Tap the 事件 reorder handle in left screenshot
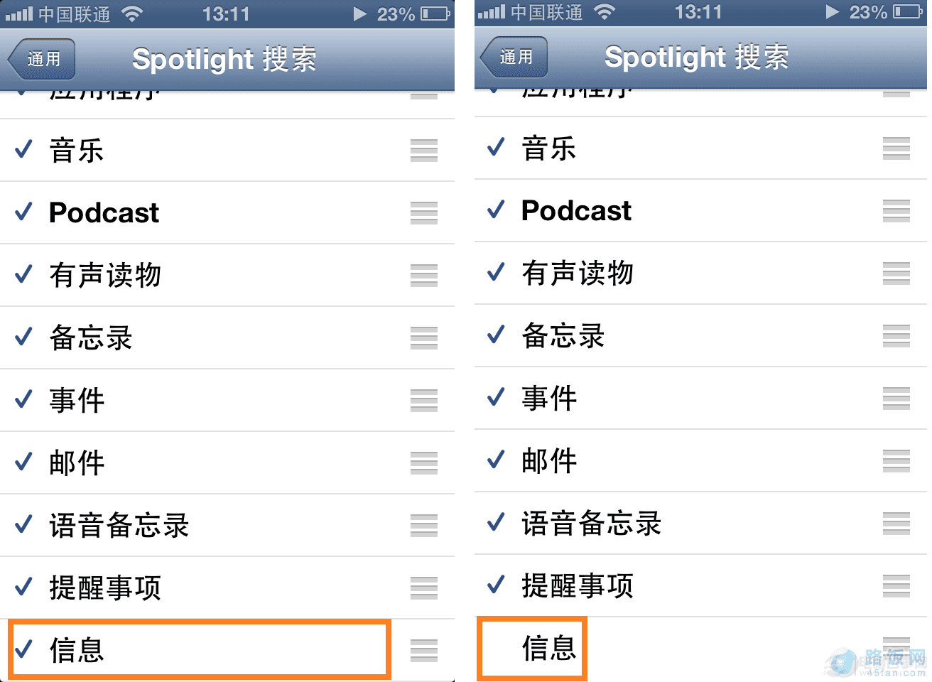The width and height of the screenshot is (932, 682). click(x=423, y=401)
